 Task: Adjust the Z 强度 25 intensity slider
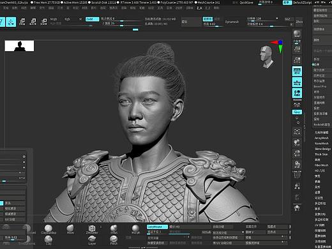click(x=122, y=24)
